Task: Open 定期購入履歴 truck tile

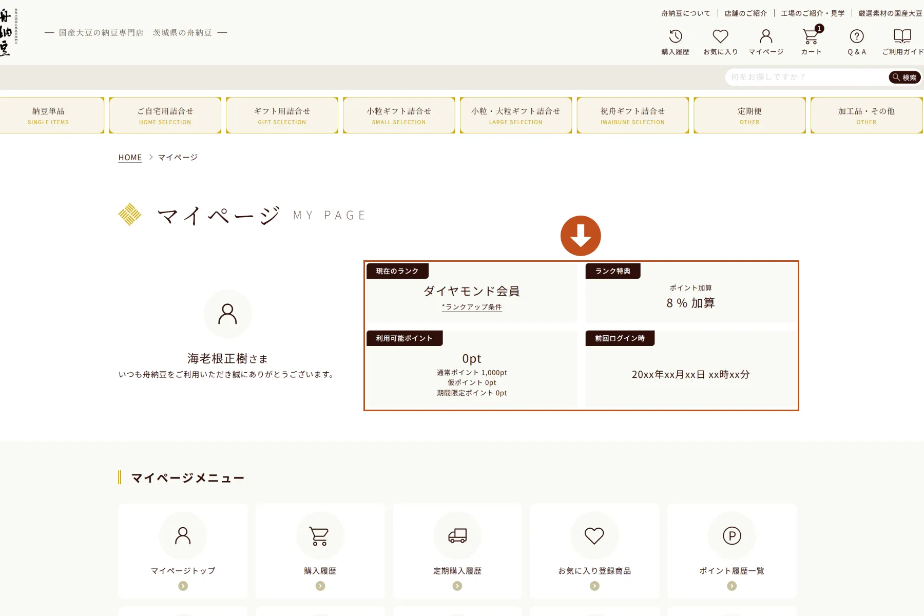Action: point(457,551)
